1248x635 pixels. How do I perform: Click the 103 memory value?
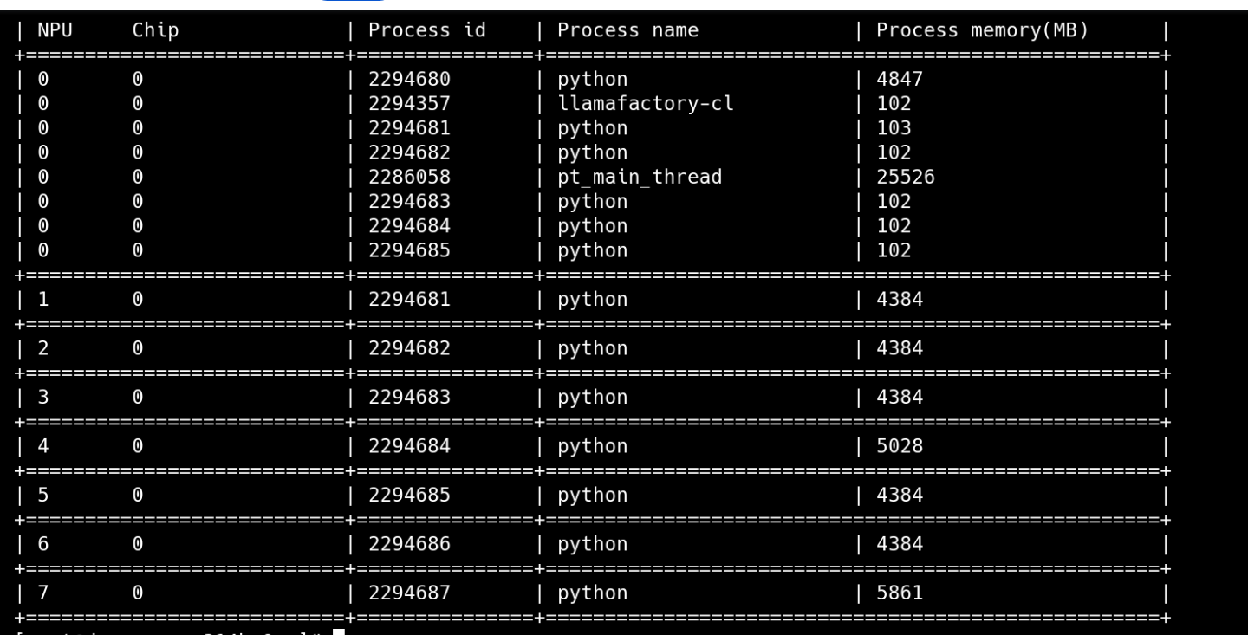click(x=894, y=128)
